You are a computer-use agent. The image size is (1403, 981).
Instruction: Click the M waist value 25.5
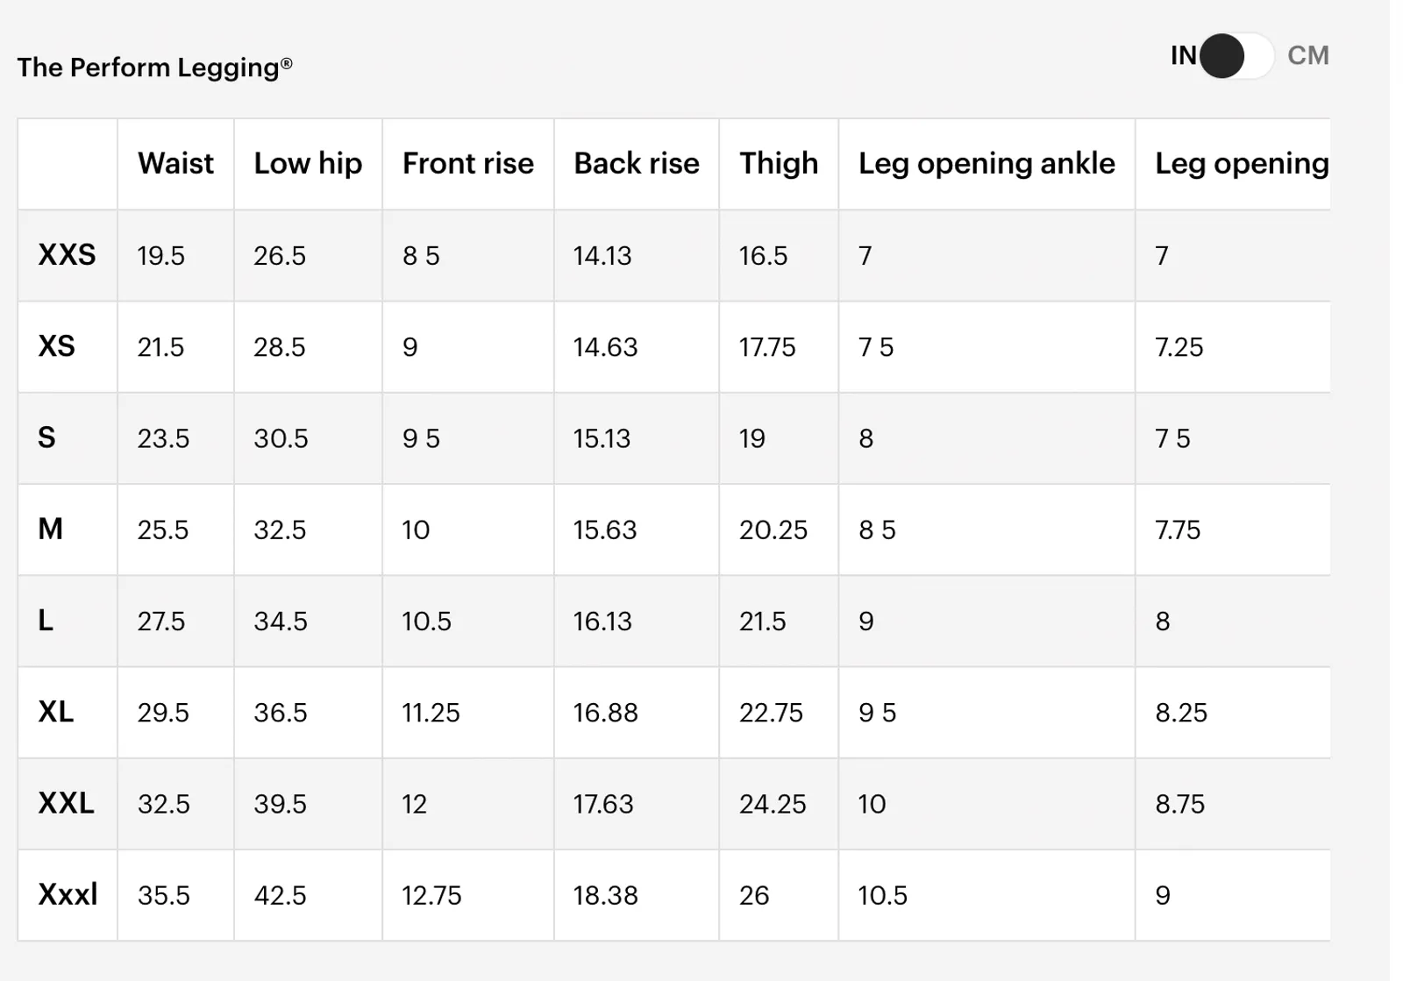pos(163,530)
